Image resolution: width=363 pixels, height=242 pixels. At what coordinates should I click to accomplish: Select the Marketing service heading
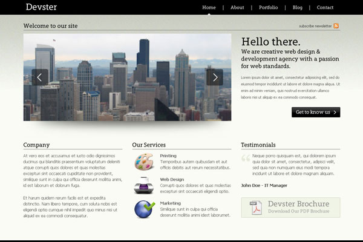170,203
